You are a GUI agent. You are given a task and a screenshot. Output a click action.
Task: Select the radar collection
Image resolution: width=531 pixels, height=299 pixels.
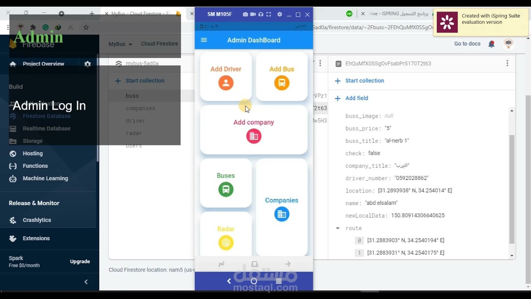pyautogui.click(x=134, y=133)
